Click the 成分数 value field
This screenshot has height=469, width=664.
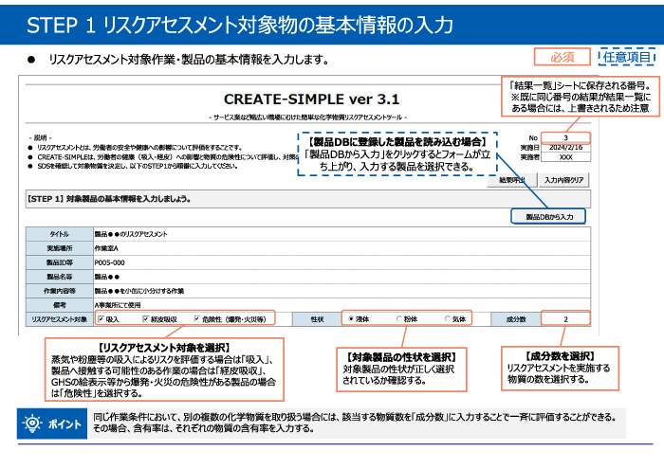click(565, 320)
